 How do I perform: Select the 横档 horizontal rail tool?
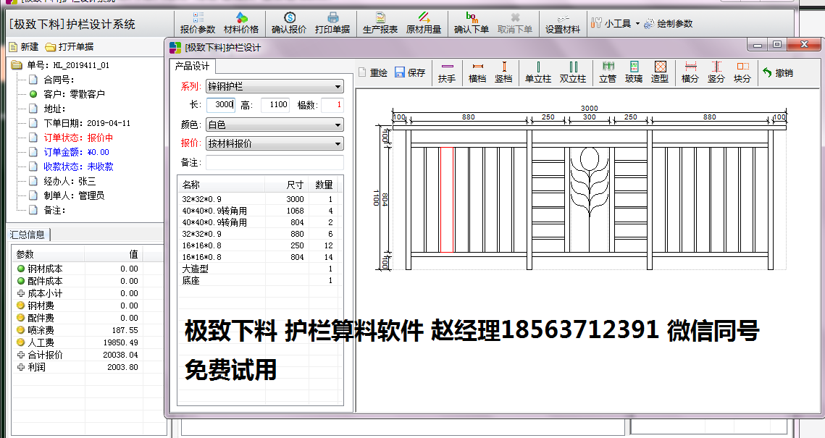477,72
